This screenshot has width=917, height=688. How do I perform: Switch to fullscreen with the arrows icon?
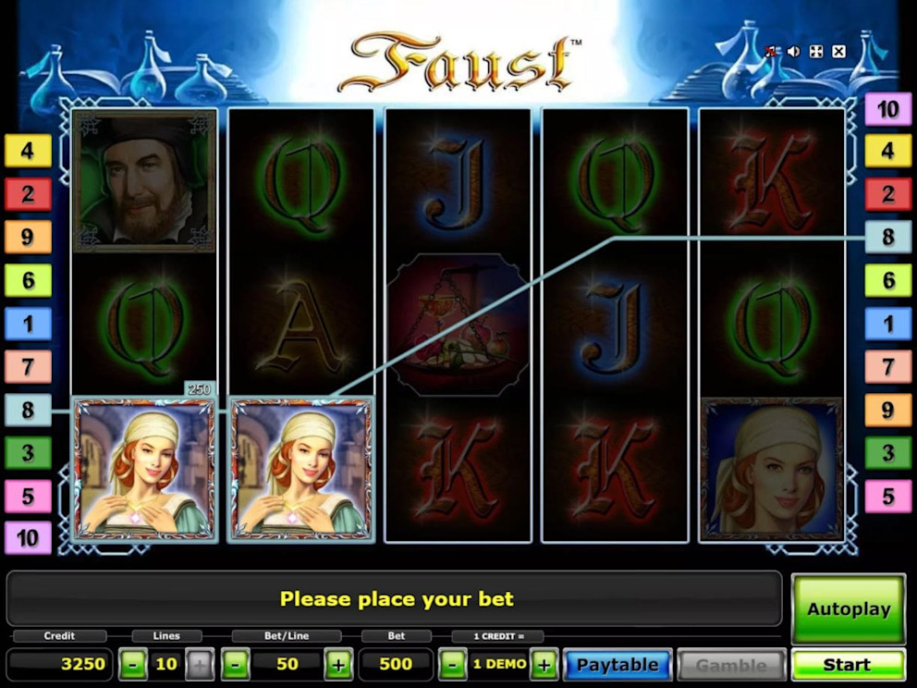point(816,52)
